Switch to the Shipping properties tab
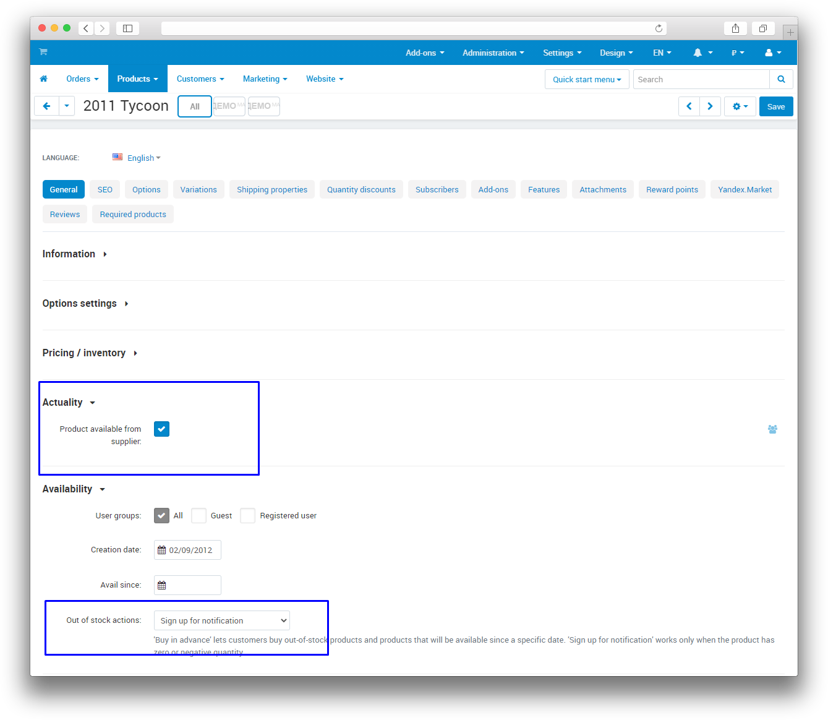 (x=271, y=190)
